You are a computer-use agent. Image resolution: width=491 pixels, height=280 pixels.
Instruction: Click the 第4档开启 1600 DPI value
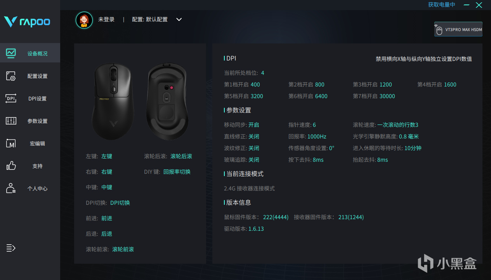(x=450, y=85)
